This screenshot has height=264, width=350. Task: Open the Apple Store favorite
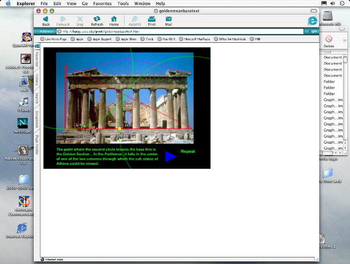[x=126, y=39]
